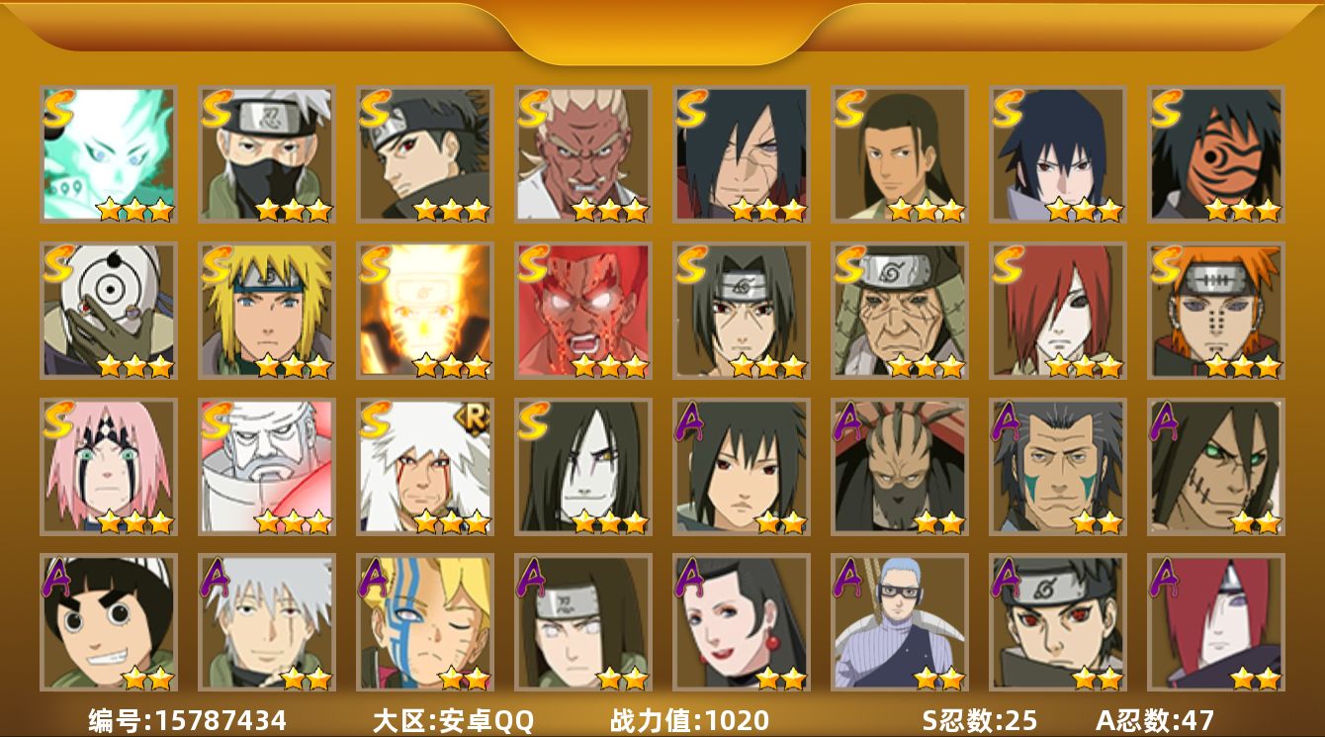Click the account number 15787434 text
Image resolution: width=1325 pixels, height=737 pixels.
(x=221, y=720)
